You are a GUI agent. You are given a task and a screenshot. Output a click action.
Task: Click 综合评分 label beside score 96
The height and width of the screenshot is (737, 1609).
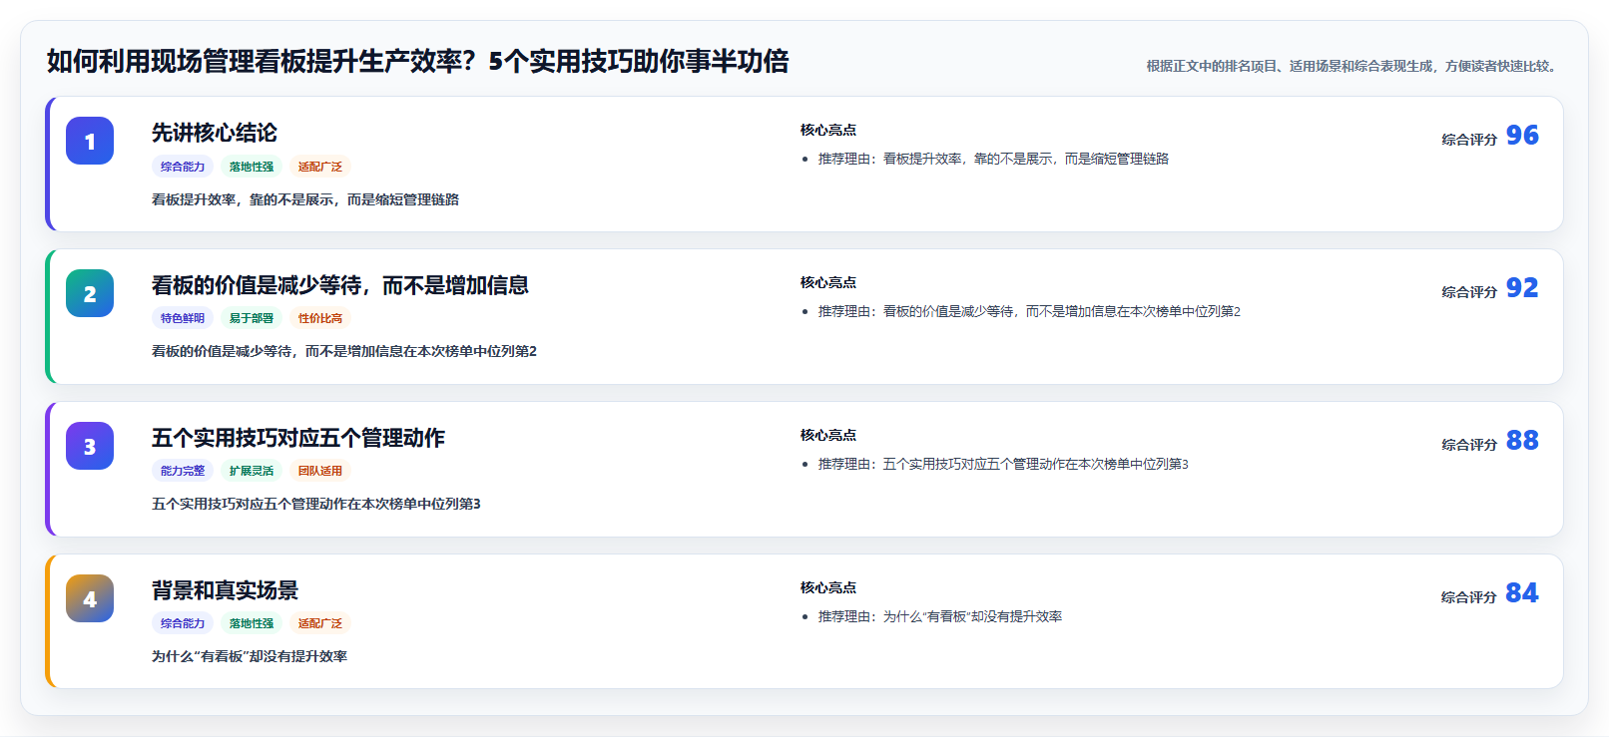pyautogui.click(x=1469, y=140)
